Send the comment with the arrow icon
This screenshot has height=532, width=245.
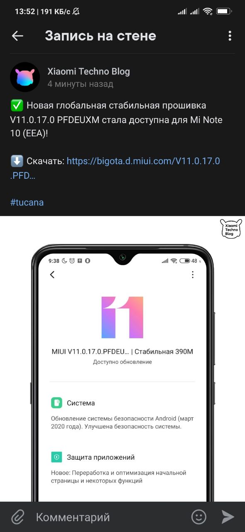228,517
